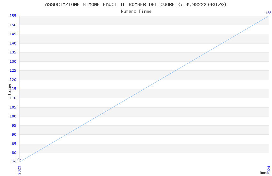Click the y-axis label 95
272x176 pixels.
[x=14, y=125]
